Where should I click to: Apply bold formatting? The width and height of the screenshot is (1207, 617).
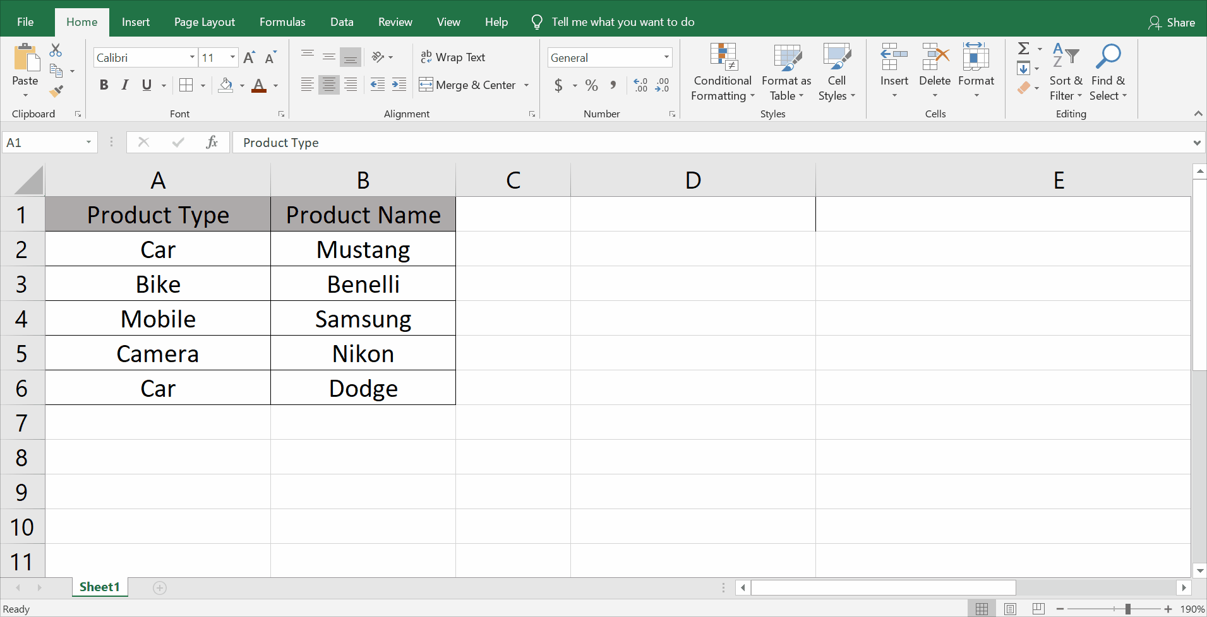point(104,85)
